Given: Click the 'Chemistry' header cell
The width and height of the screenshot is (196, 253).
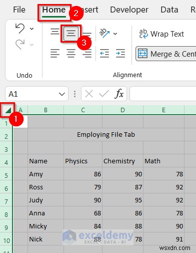Looking at the screenshot, I should [x=122, y=161].
